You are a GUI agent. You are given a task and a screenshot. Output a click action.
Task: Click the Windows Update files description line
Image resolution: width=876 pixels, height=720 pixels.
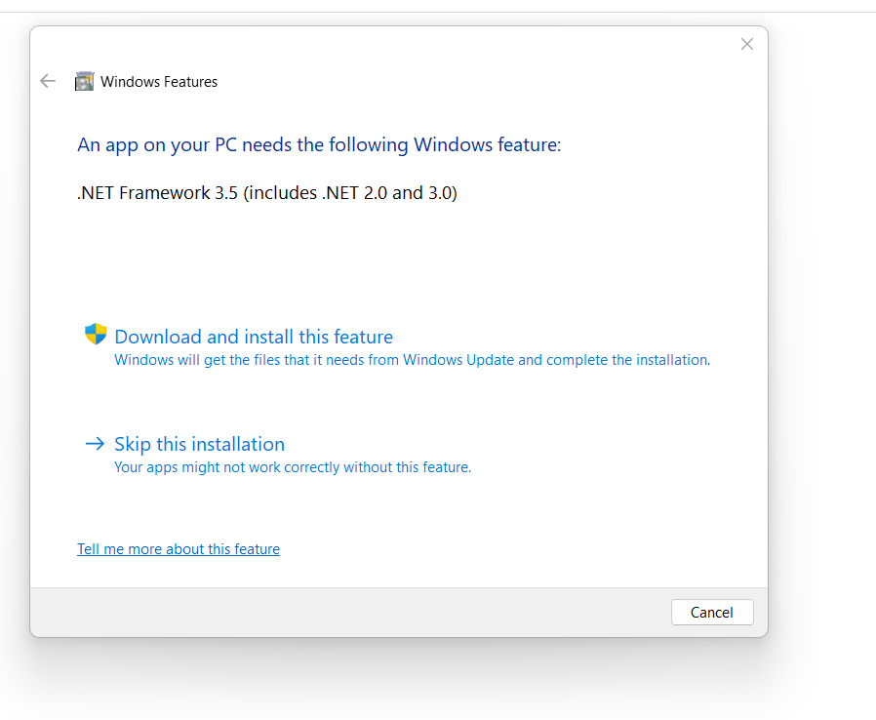point(413,360)
